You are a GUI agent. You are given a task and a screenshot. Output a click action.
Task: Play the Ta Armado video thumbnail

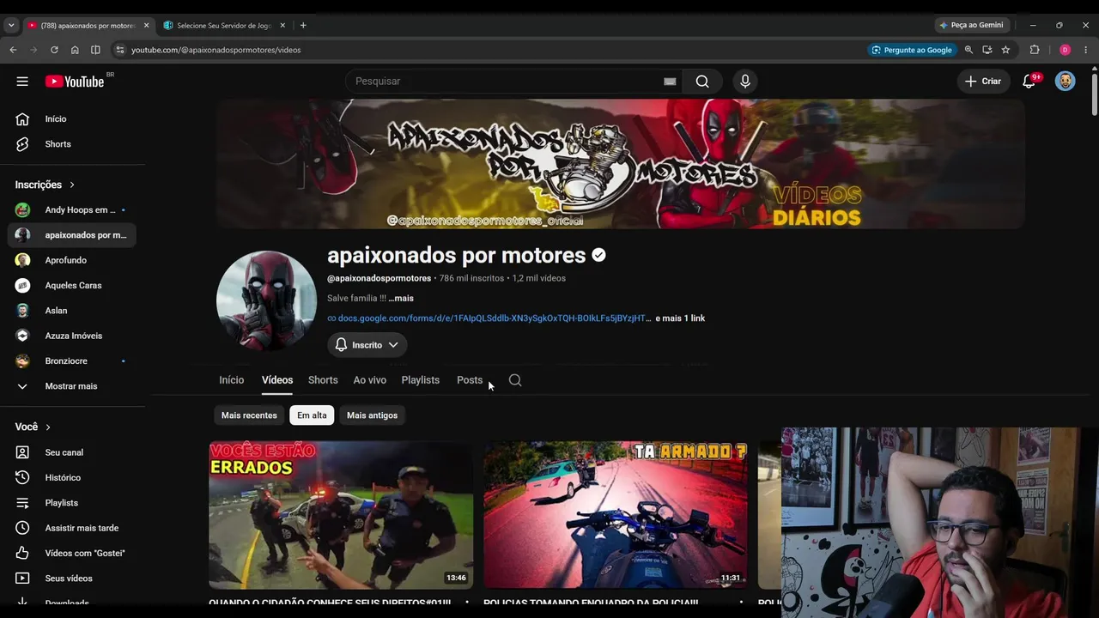tap(616, 515)
